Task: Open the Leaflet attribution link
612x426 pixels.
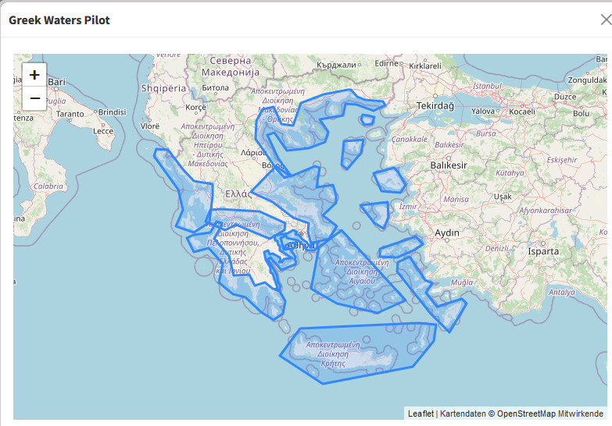Action: [420, 414]
